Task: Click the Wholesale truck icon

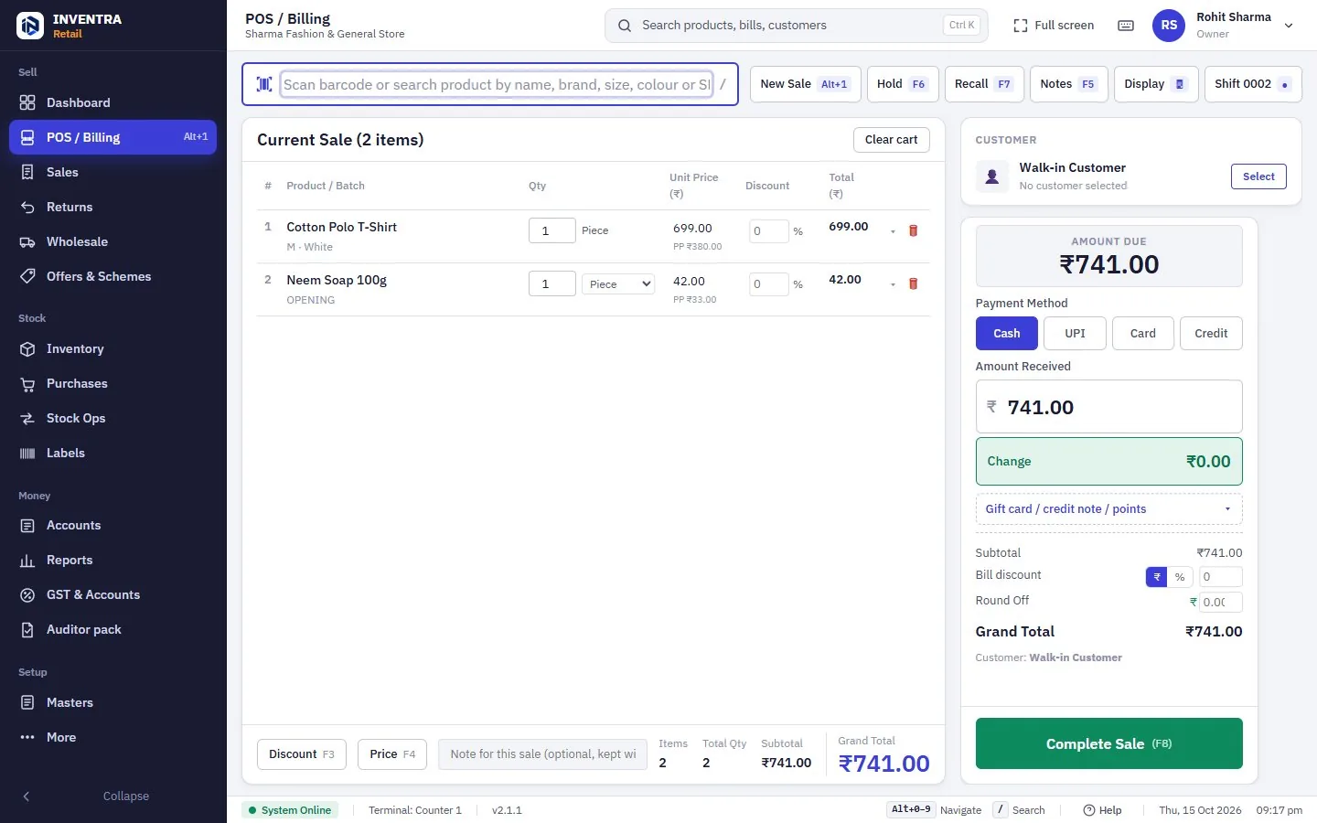Action: 27,241
